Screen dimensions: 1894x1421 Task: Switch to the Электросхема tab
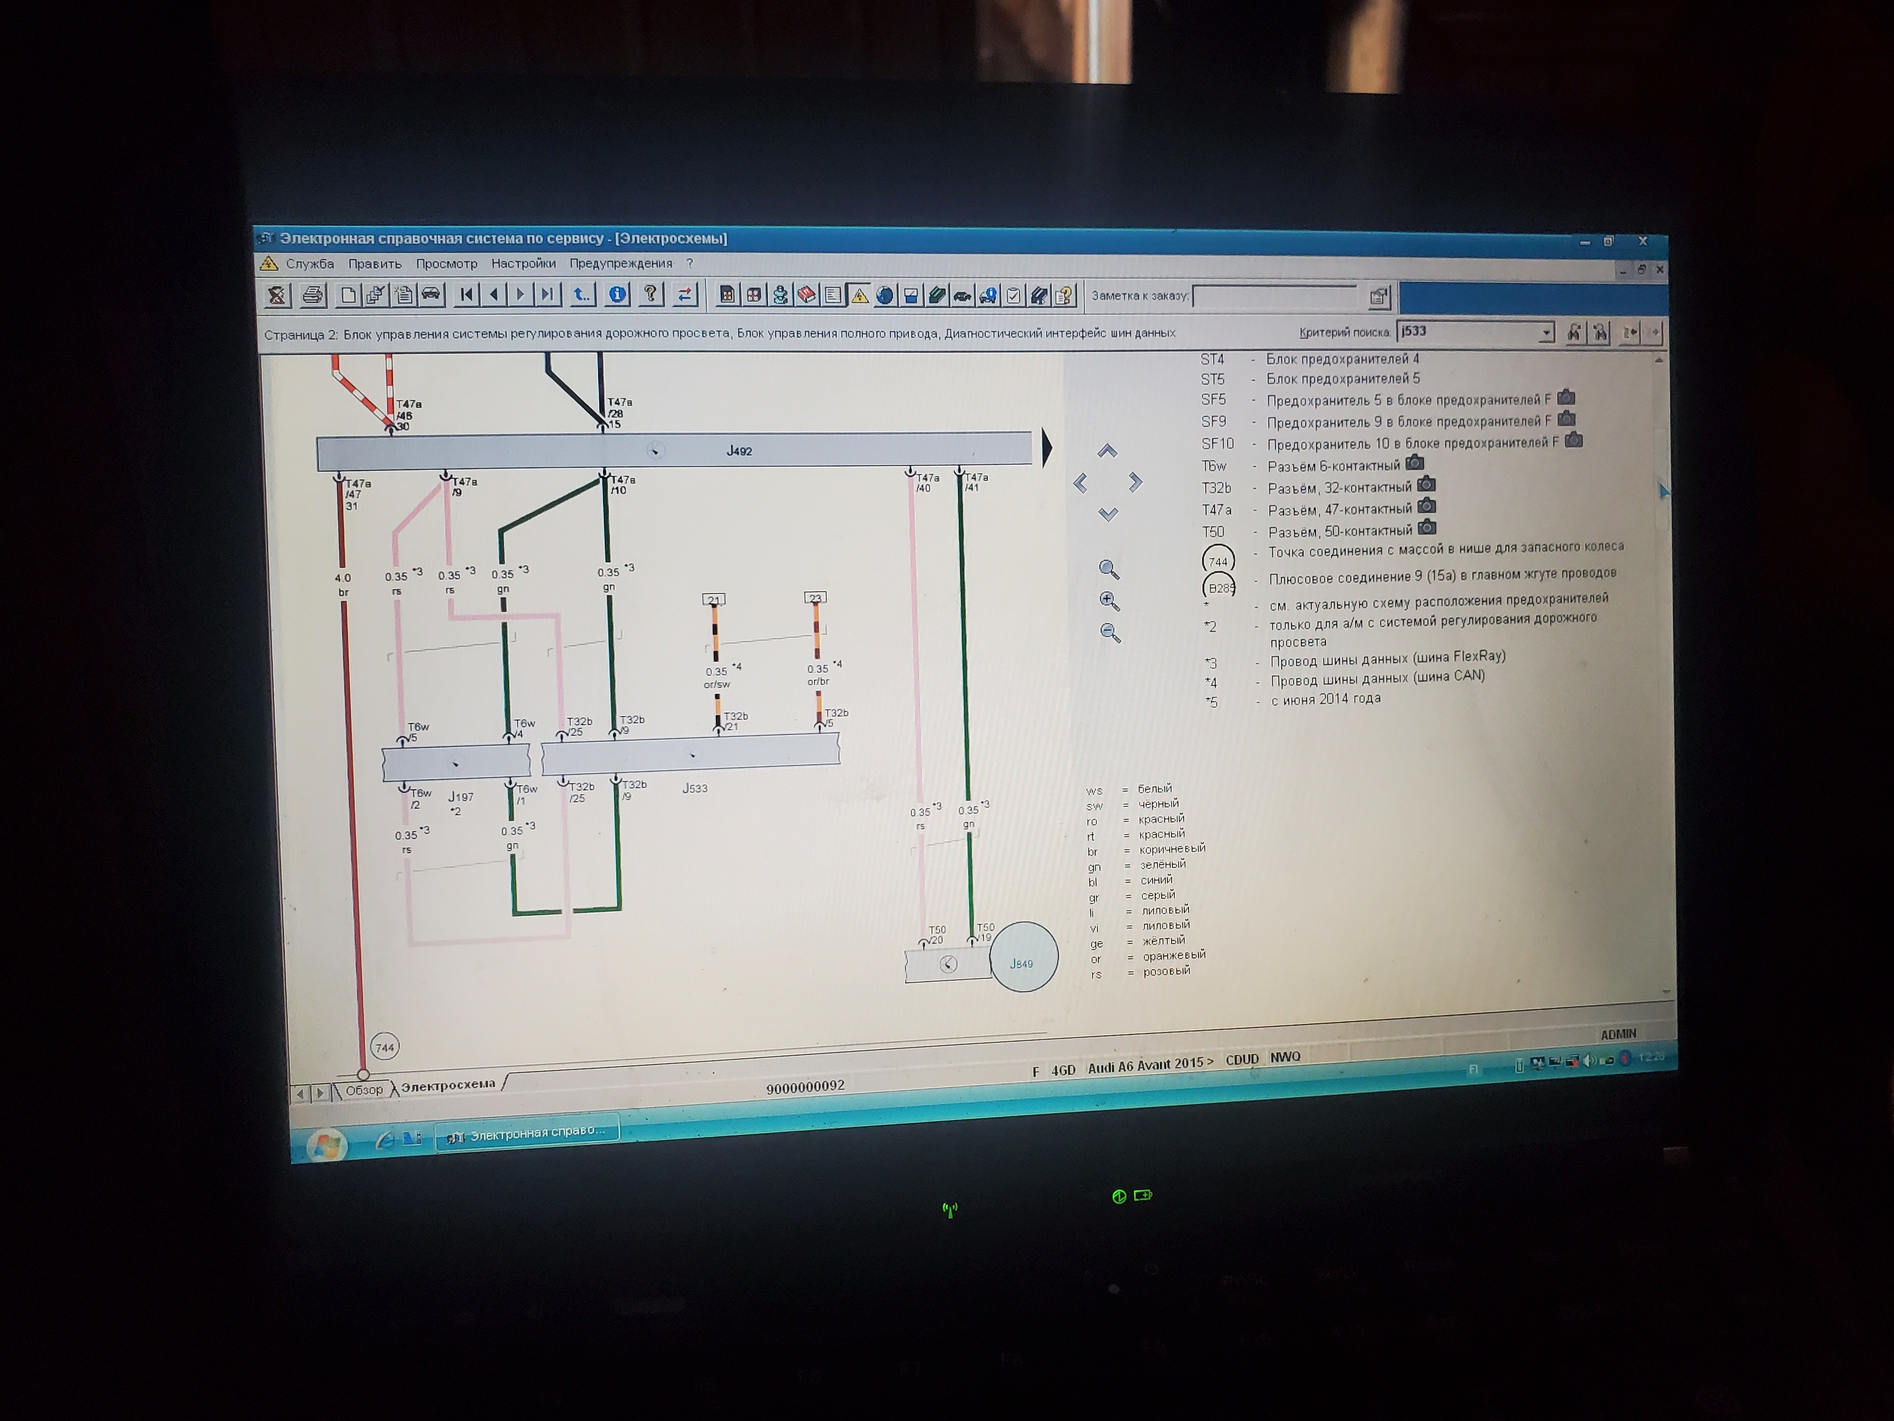point(448,1085)
